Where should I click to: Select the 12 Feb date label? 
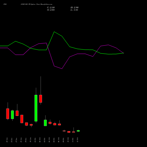click(x=78, y=140)
